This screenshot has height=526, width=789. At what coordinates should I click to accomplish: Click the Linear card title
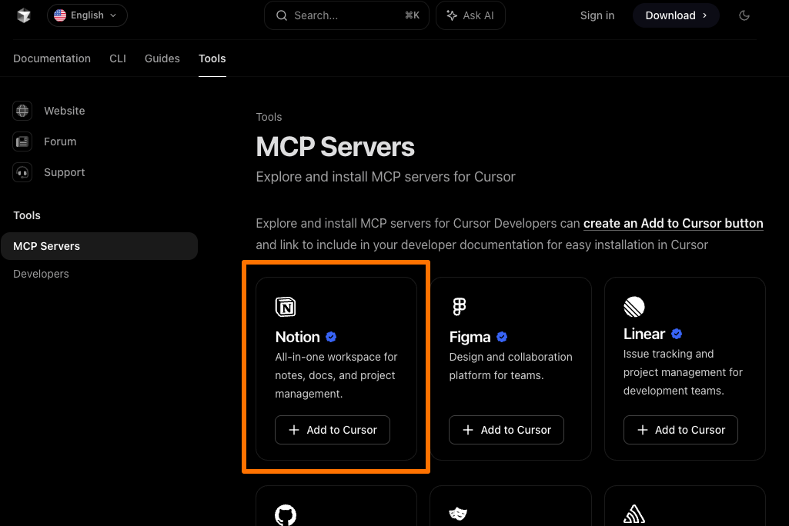pos(644,334)
